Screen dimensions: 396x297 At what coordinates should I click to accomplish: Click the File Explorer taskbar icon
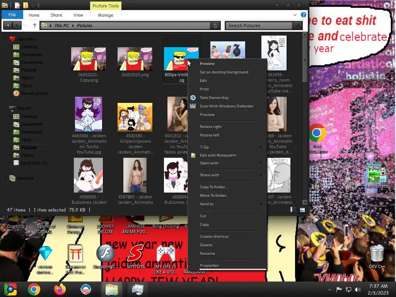[x=112, y=289]
